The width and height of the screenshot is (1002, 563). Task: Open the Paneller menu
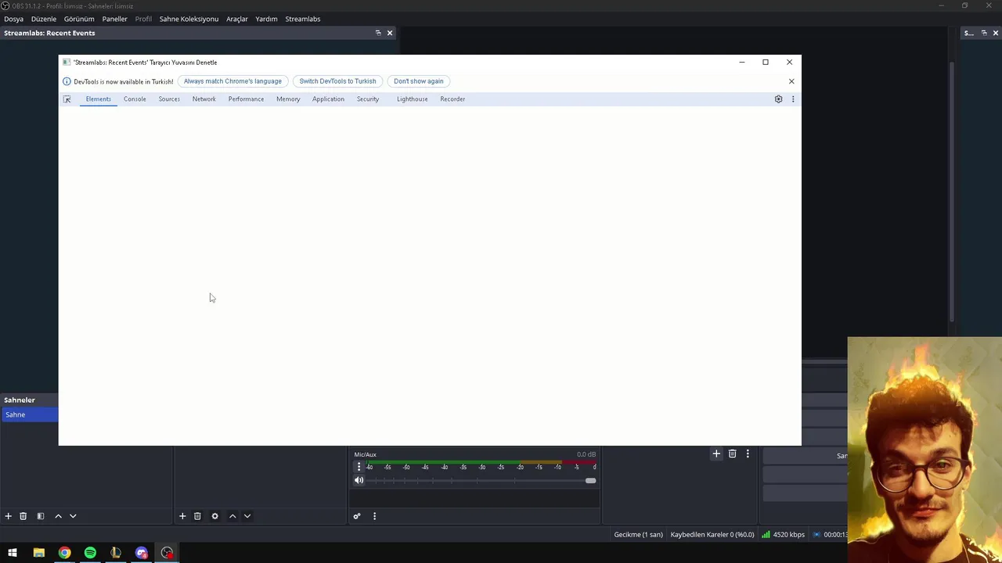[x=114, y=19]
